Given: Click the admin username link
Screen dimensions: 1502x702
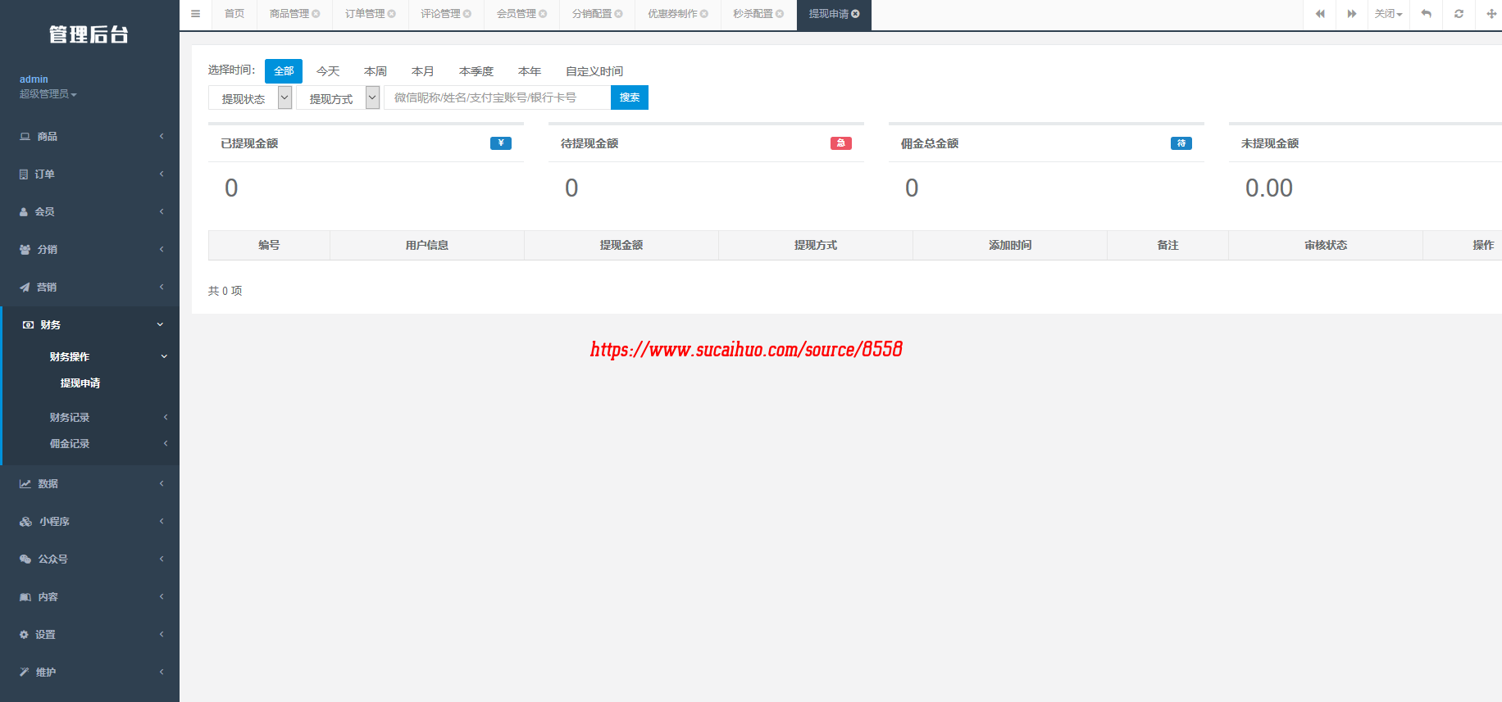Looking at the screenshot, I should [34, 79].
